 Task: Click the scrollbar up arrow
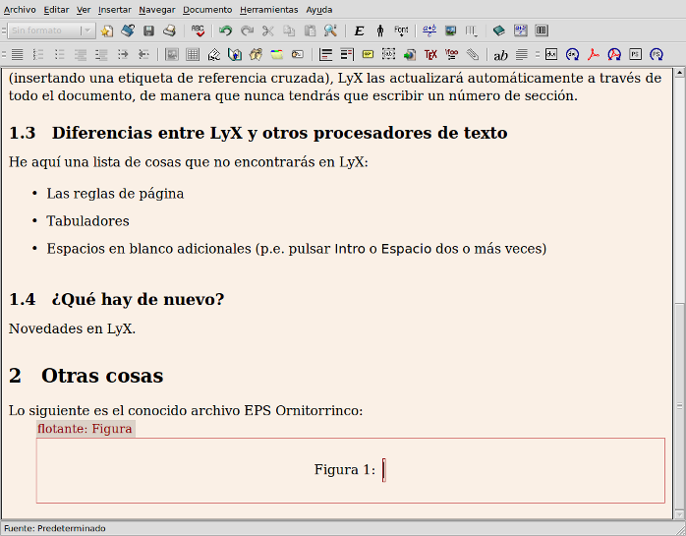pos(679,73)
